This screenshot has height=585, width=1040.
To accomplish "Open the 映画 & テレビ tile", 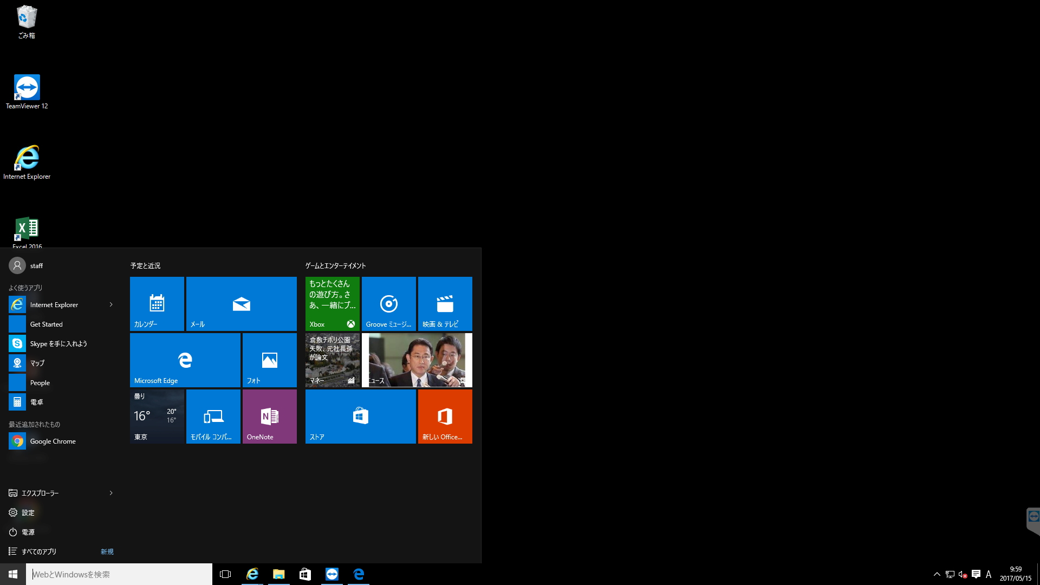I will 445,304.
